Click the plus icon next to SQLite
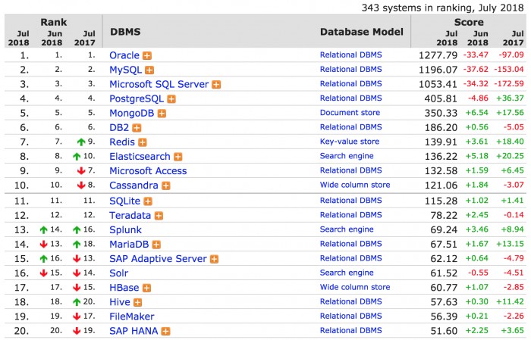Image resolution: width=531 pixels, height=340 pixels. (x=148, y=201)
